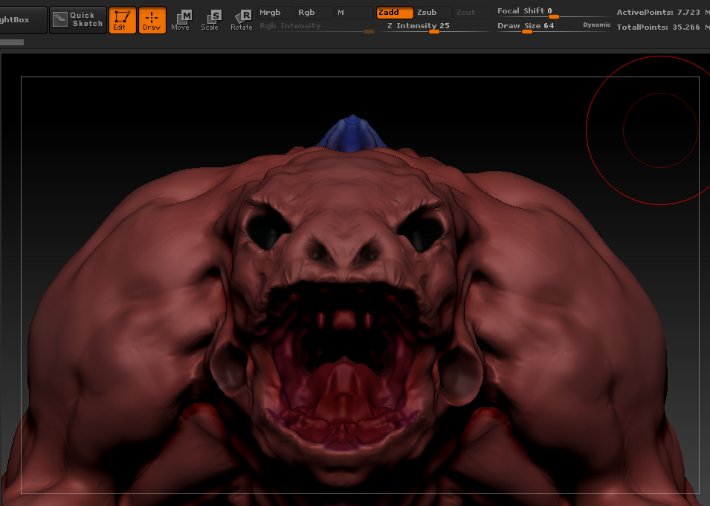Adjust the Draw Size 64 slider
Image resolution: width=710 pixels, height=506 pixels.
click(x=539, y=26)
